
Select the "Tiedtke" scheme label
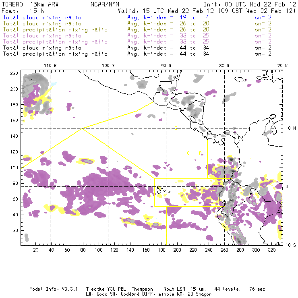(x=95, y=289)
